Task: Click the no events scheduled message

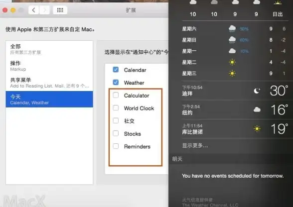Action: [233, 176]
